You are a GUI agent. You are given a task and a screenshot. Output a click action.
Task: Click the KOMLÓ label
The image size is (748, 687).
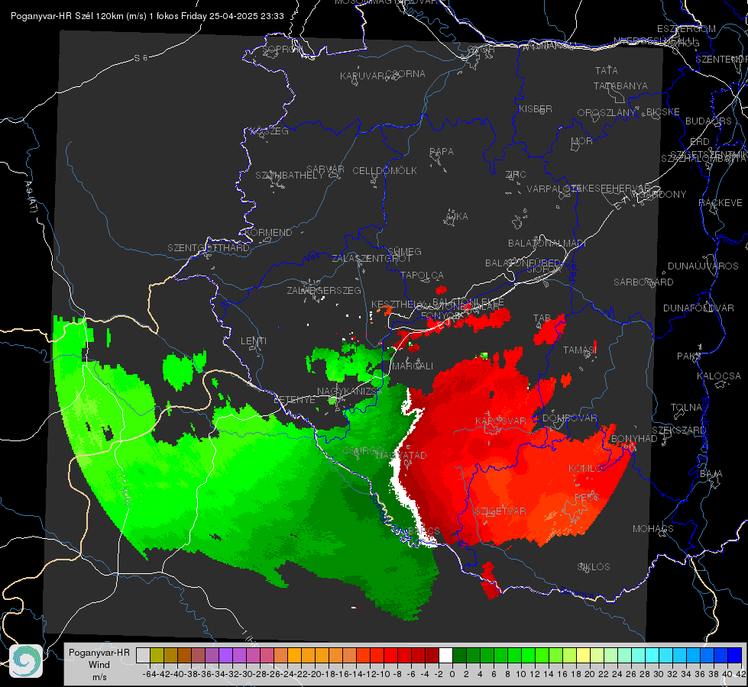pyautogui.click(x=584, y=469)
